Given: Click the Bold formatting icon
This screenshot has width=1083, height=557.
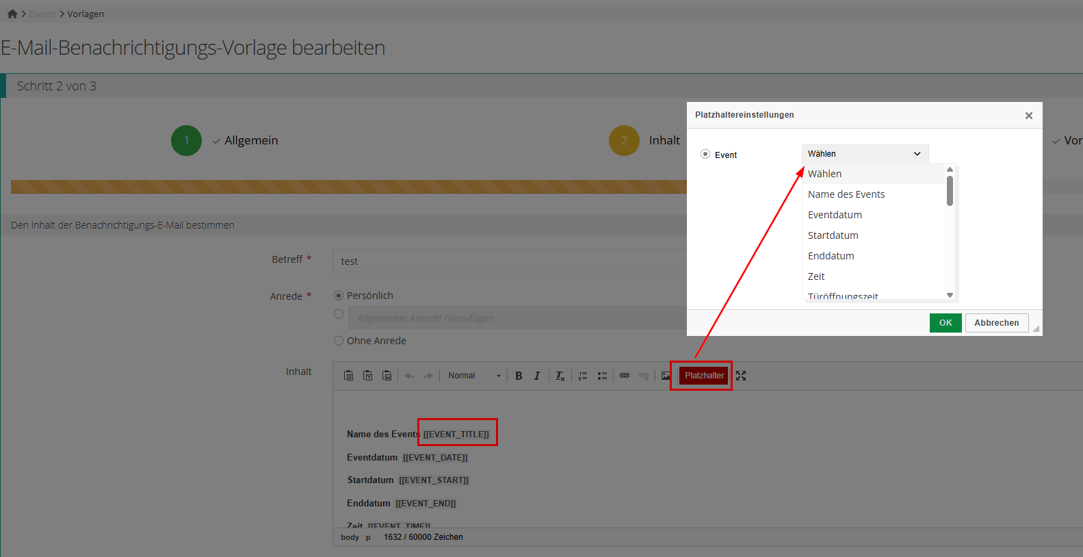Looking at the screenshot, I should tap(519, 376).
